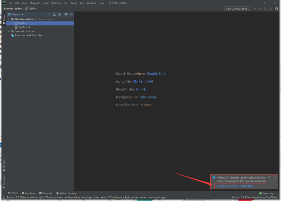This screenshot has height=201, width=281.
Task: Open the Refactor menu
Action: click(x=56, y=3)
